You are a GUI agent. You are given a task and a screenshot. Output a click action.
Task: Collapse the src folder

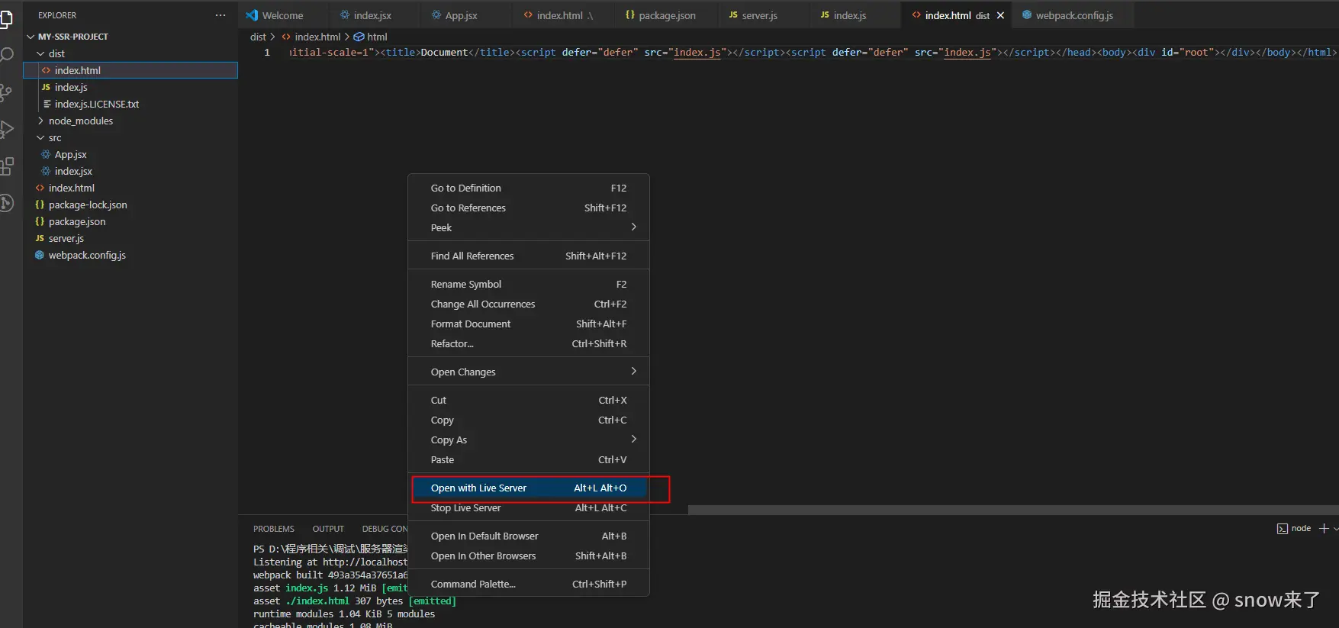point(40,137)
